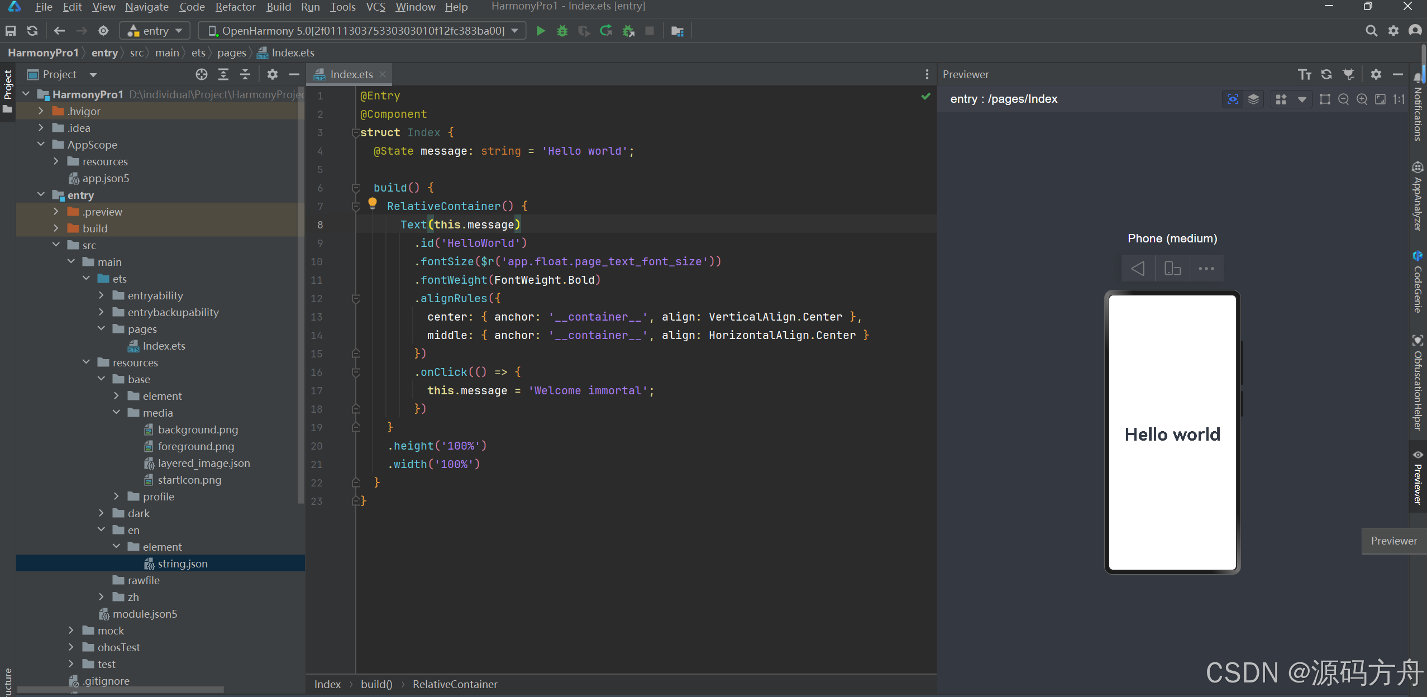Expand the dark resources folder
1427x697 pixels.
[x=101, y=513]
